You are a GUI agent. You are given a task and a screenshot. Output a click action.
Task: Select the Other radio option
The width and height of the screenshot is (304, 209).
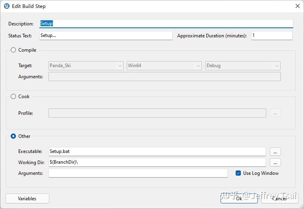(14, 136)
